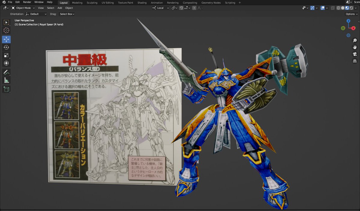Image resolution: width=360 pixels, height=211 pixels.
Task: Toggle X-ray transparency button
Action: click(332, 8)
